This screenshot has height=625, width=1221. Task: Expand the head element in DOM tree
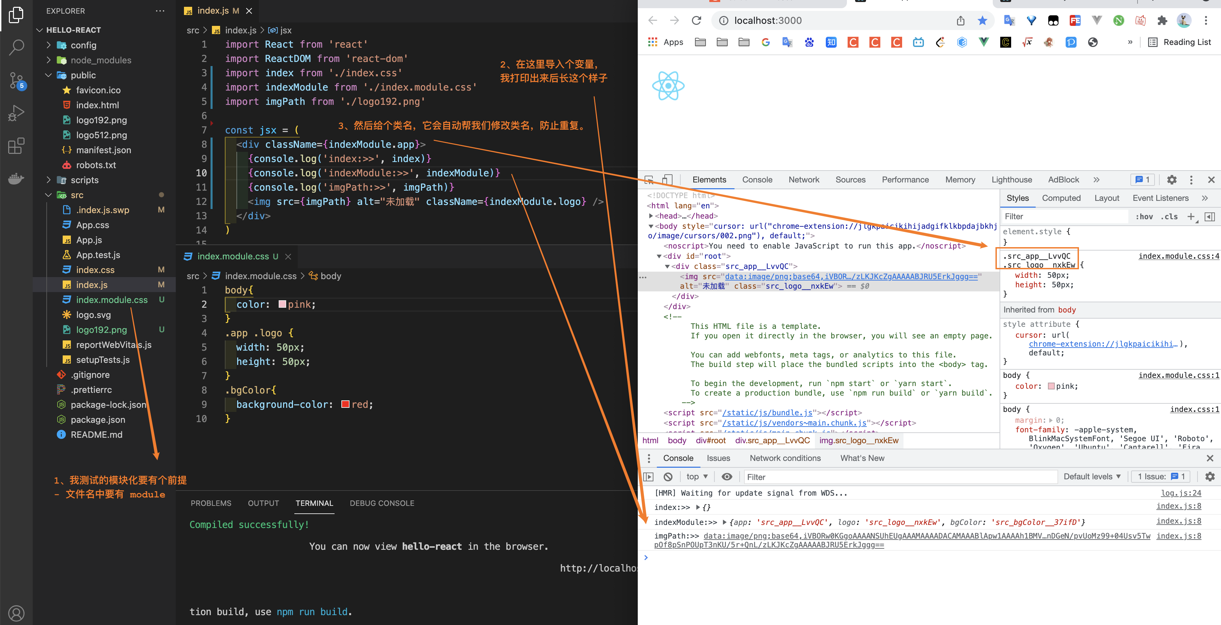click(651, 216)
